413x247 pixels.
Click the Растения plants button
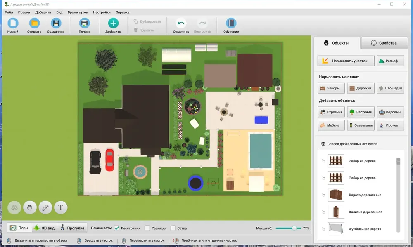pyautogui.click(x=361, y=112)
